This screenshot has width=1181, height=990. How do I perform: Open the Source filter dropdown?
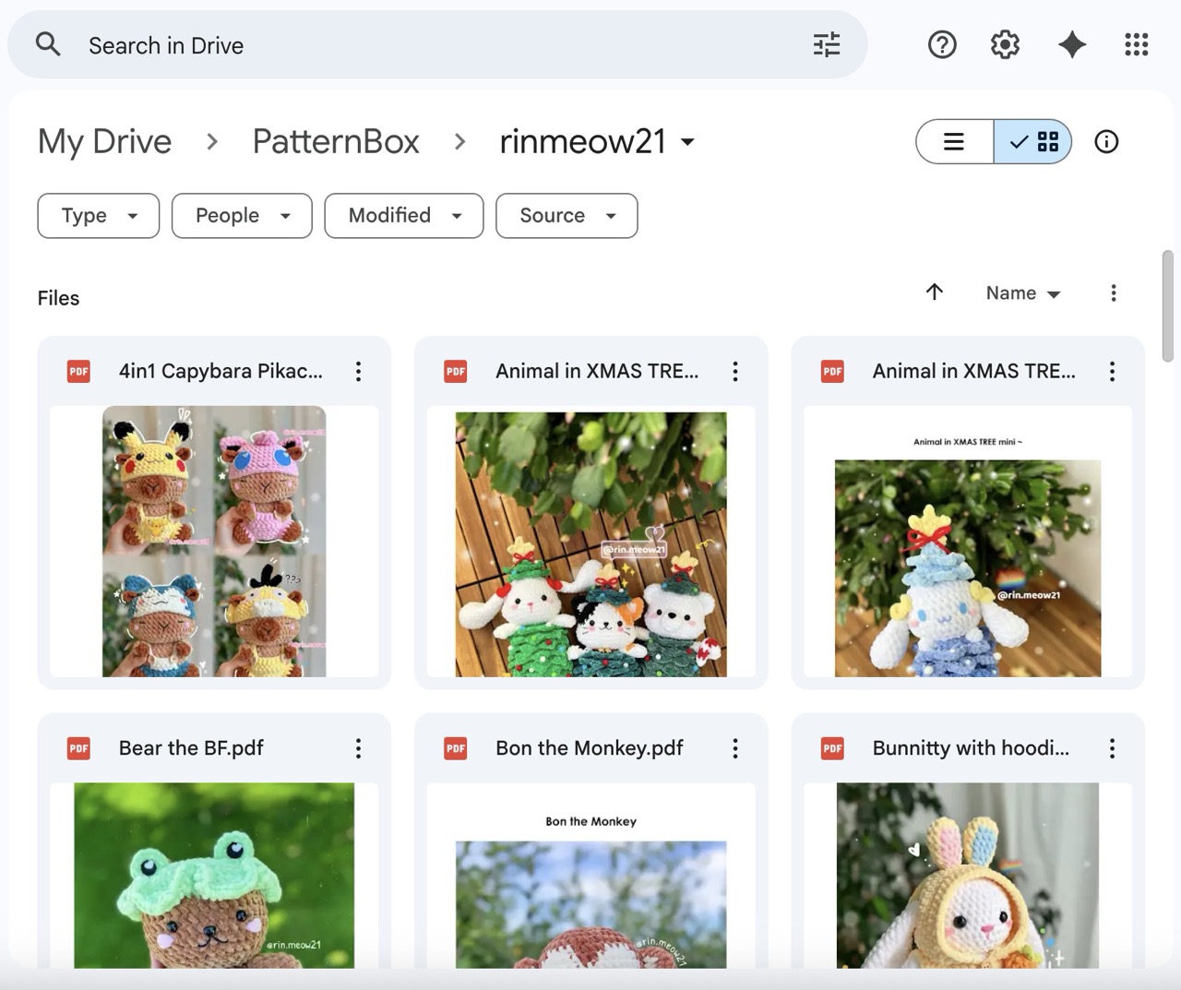[567, 216]
